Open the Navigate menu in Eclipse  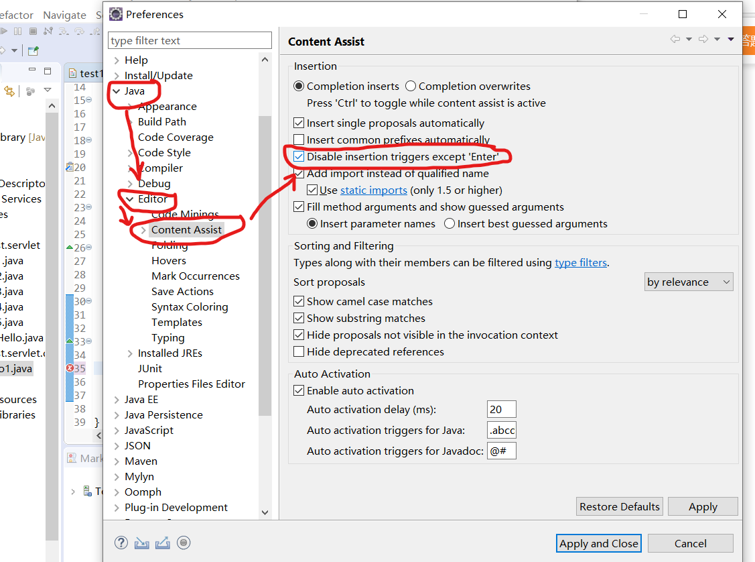(64, 15)
